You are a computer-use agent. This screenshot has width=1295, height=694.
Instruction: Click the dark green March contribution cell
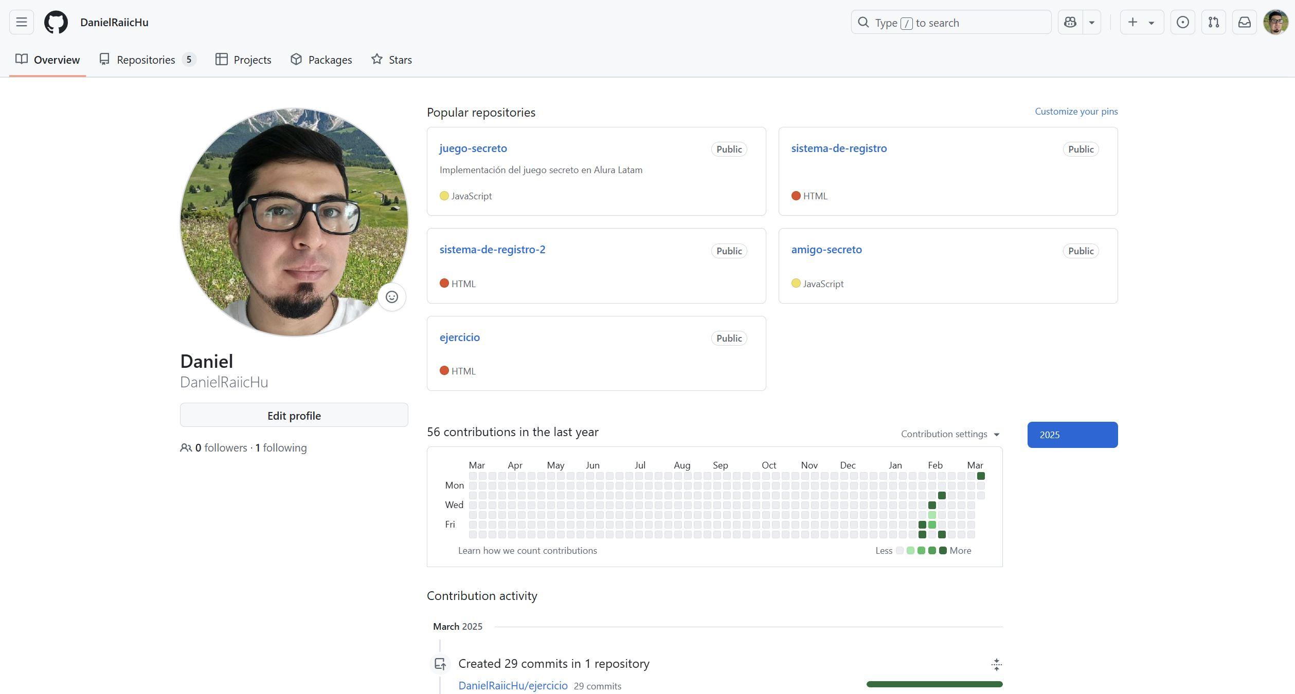click(980, 476)
